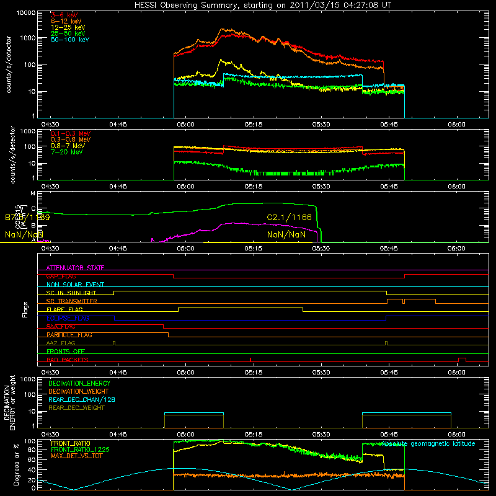Select the 50-100 keV legend label
Screen dimensions: 496x496
pos(70,40)
